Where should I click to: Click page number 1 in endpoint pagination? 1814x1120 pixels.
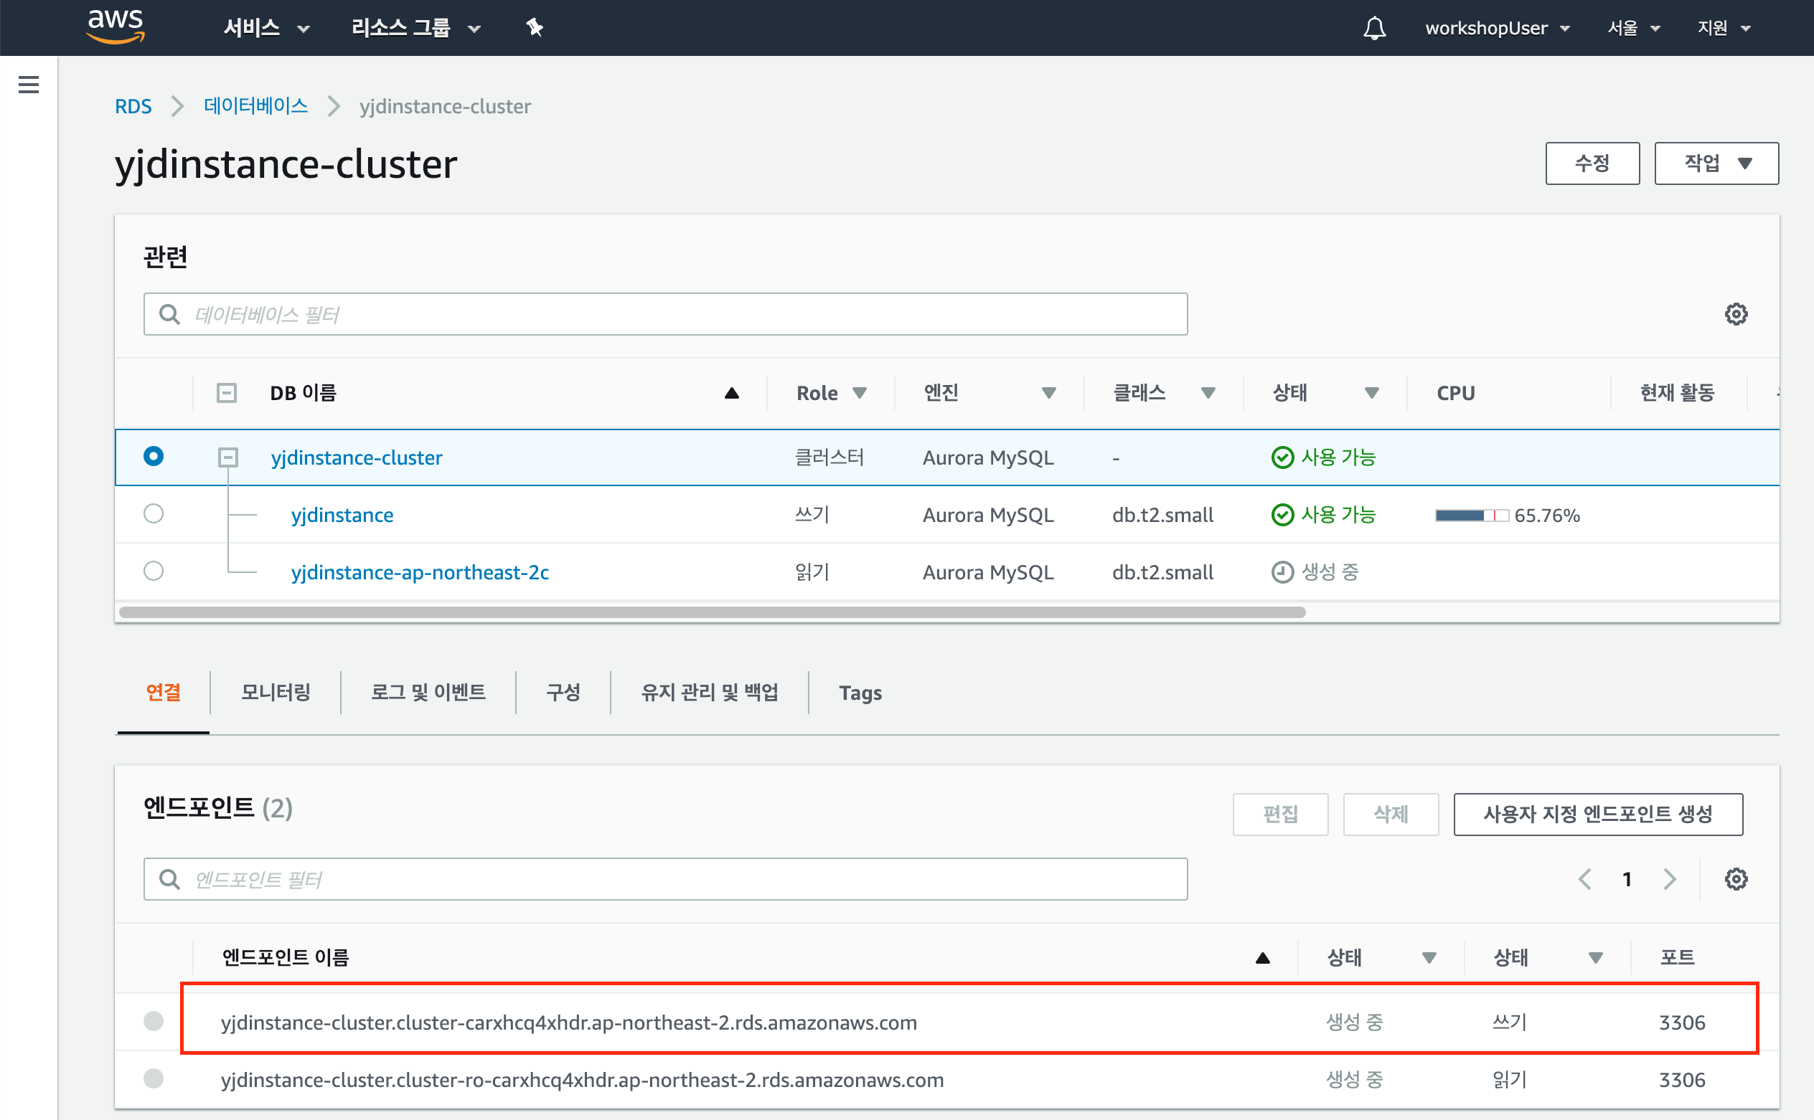pos(1627,879)
